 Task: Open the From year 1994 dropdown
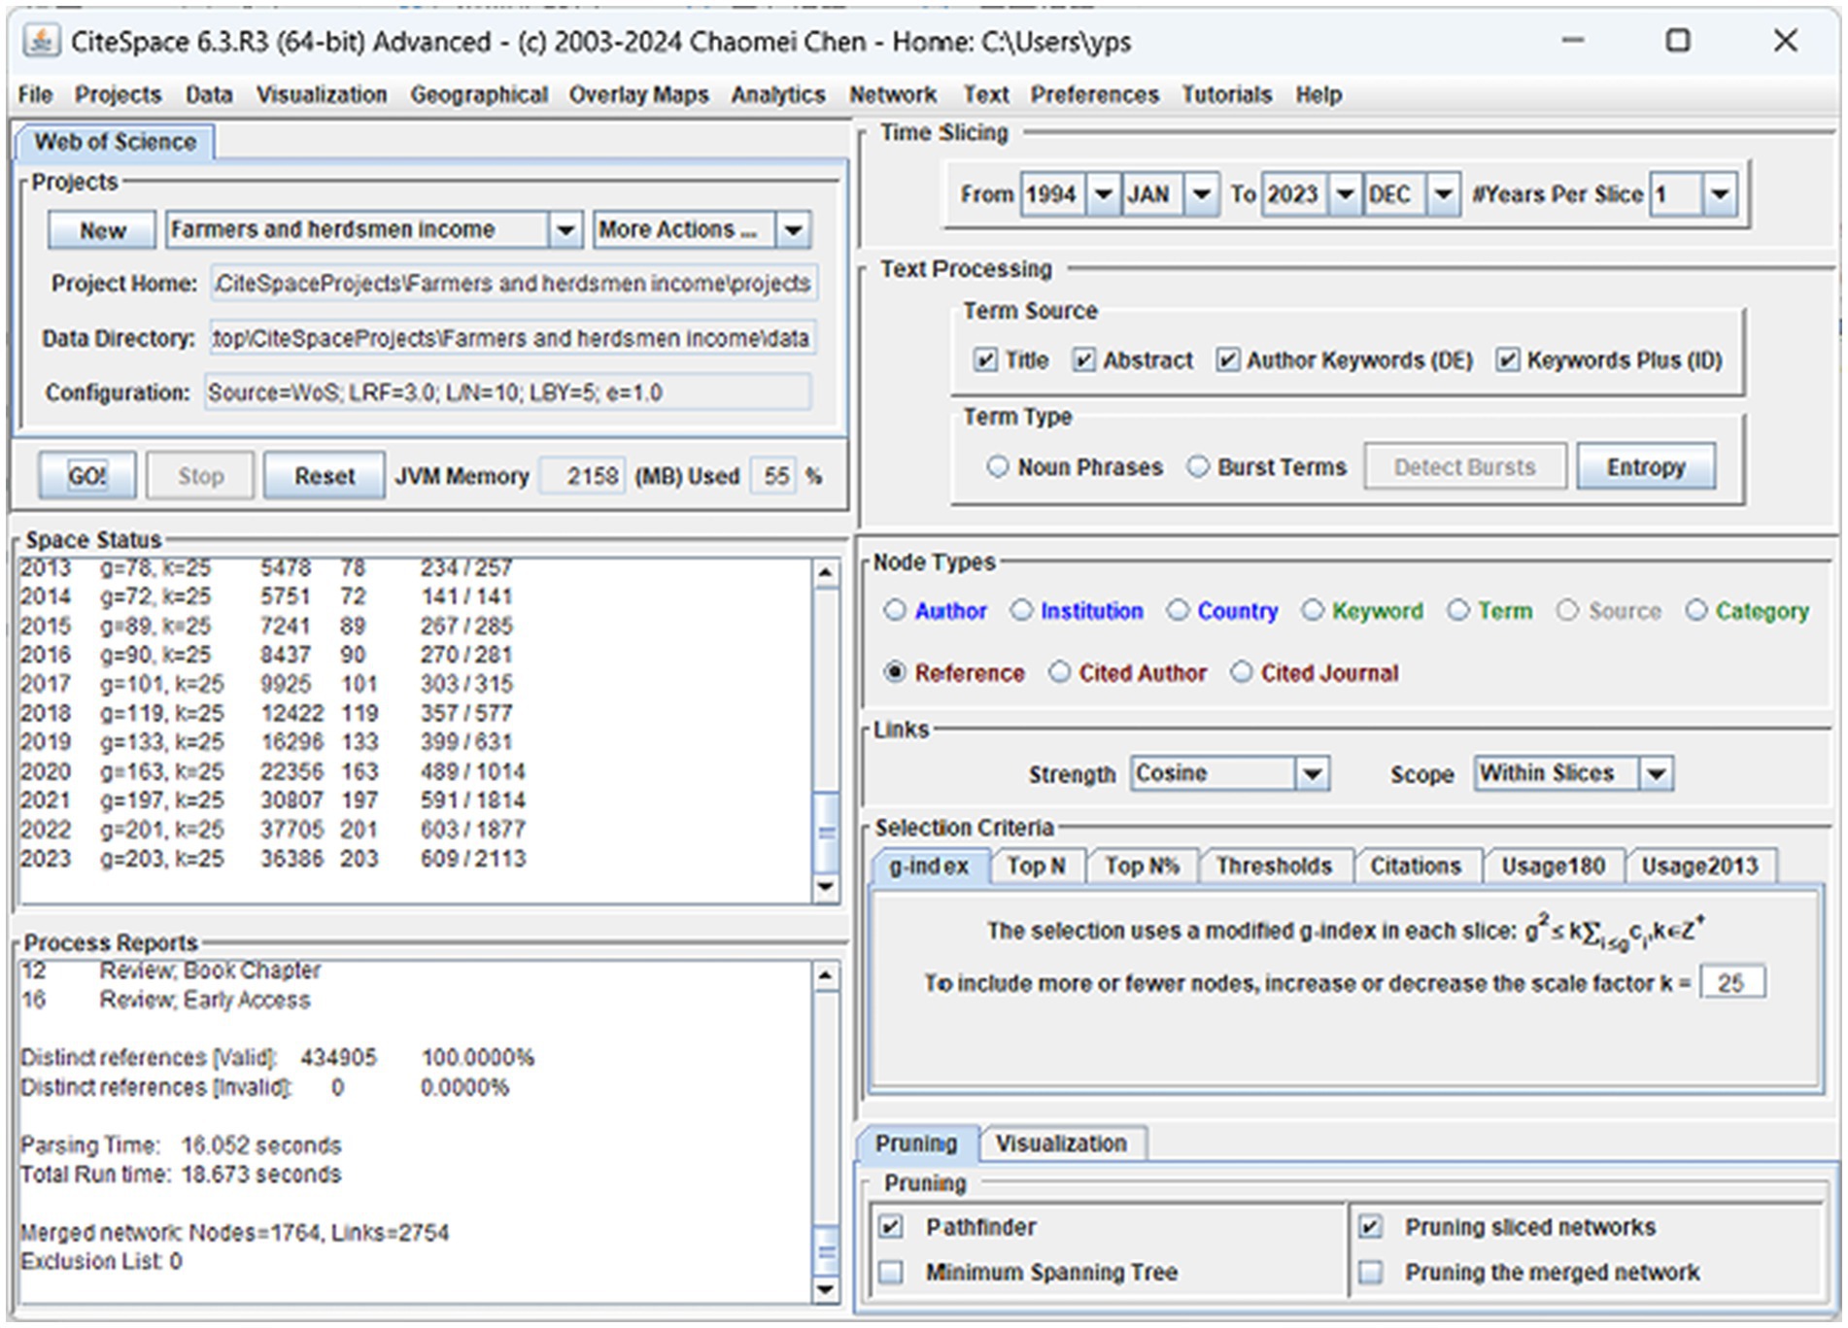[1103, 194]
